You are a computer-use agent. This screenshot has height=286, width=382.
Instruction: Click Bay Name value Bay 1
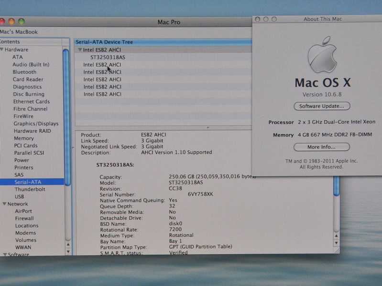[x=175, y=241]
